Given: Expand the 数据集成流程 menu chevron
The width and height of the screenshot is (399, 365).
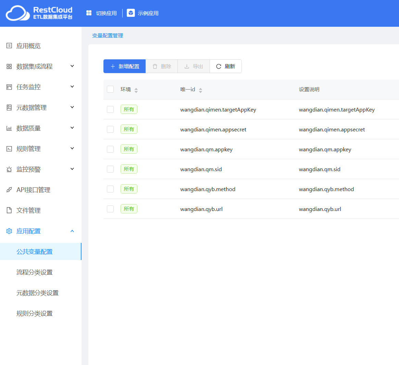Looking at the screenshot, I should pos(72,66).
